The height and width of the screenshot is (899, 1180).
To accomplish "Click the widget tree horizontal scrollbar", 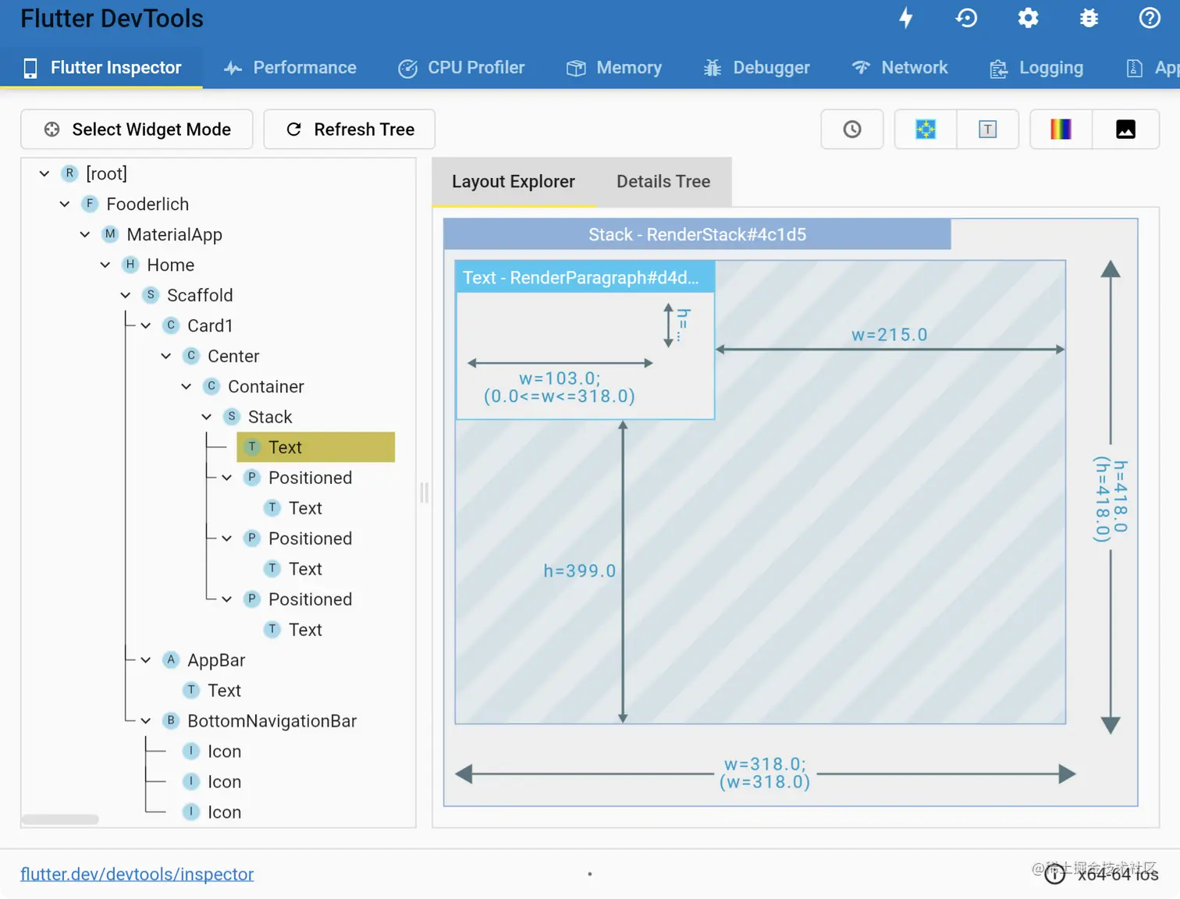I will coord(60,819).
